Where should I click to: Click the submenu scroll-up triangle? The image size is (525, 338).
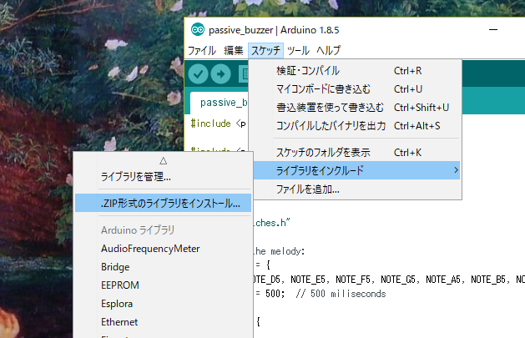point(163,160)
